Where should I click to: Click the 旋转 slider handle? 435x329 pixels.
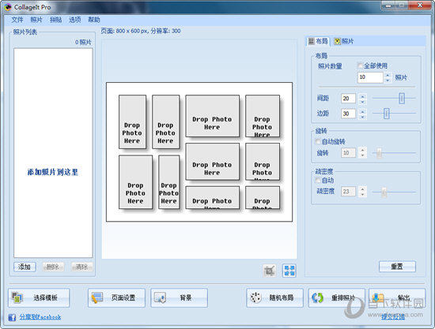tap(379, 153)
